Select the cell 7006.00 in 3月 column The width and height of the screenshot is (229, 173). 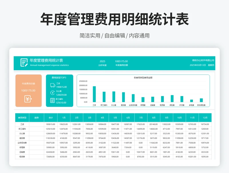point(89,129)
